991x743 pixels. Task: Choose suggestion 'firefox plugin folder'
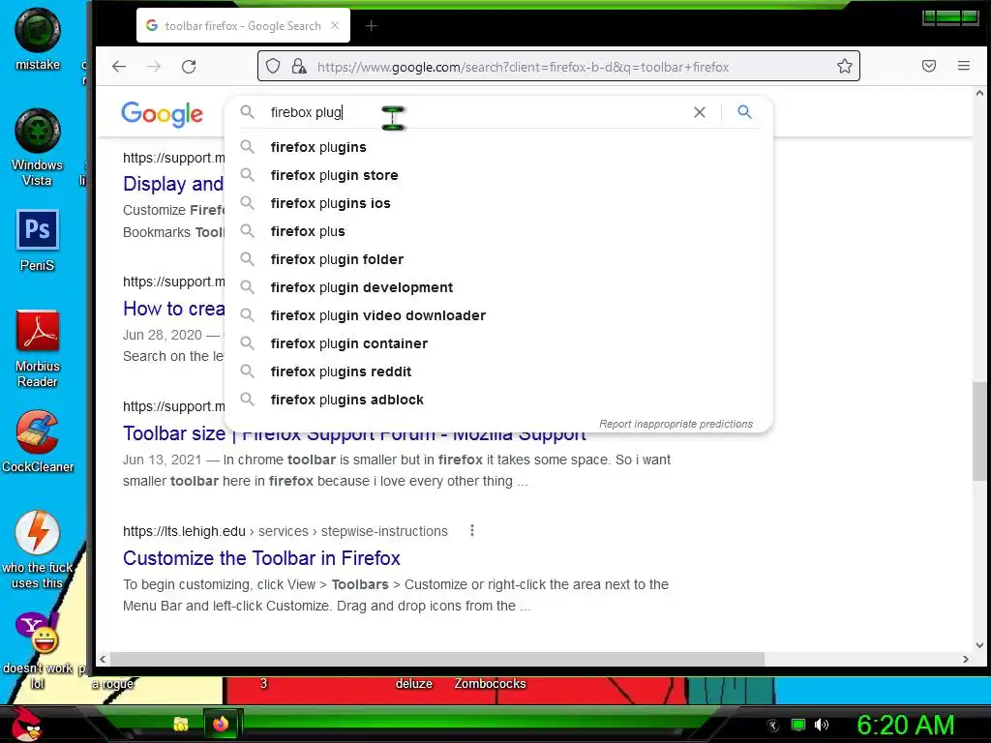coord(498,259)
